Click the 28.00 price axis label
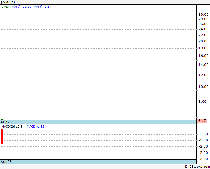The width and height of the screenshot is (210, 169). click(204, 19)
